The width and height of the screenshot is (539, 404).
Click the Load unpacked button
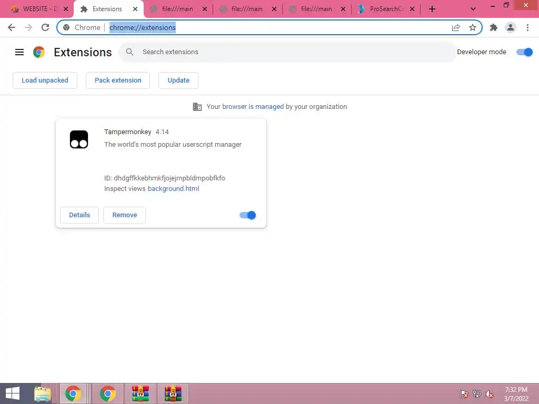point(45,80)
